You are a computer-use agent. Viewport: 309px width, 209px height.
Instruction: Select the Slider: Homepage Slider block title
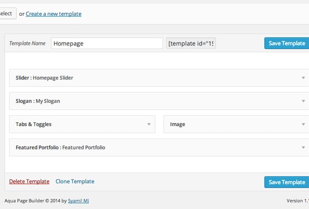(x=44, y=78)
